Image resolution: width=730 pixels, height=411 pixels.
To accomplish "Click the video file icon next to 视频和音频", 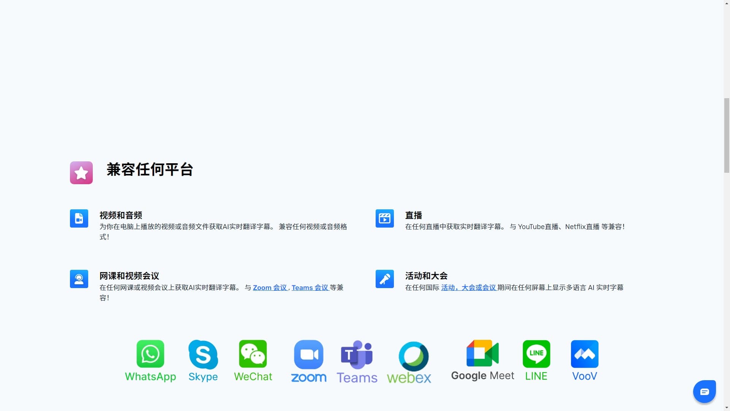I will coord(79,218).
